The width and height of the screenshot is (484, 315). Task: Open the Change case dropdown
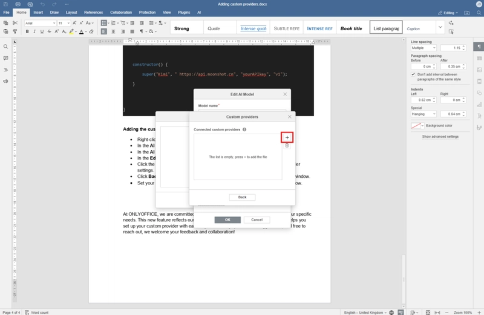pos(90,23)
